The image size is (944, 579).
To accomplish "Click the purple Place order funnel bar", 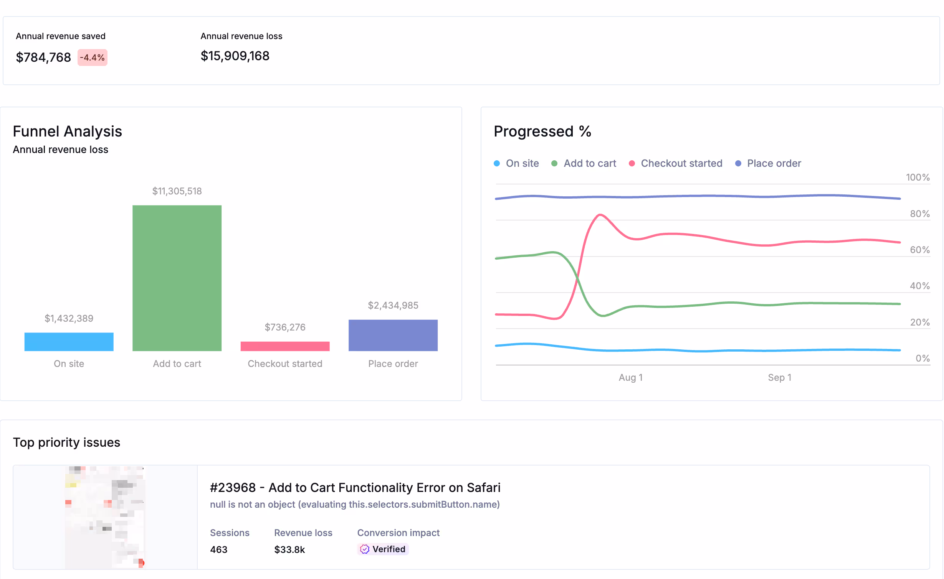I will point(393,335).
